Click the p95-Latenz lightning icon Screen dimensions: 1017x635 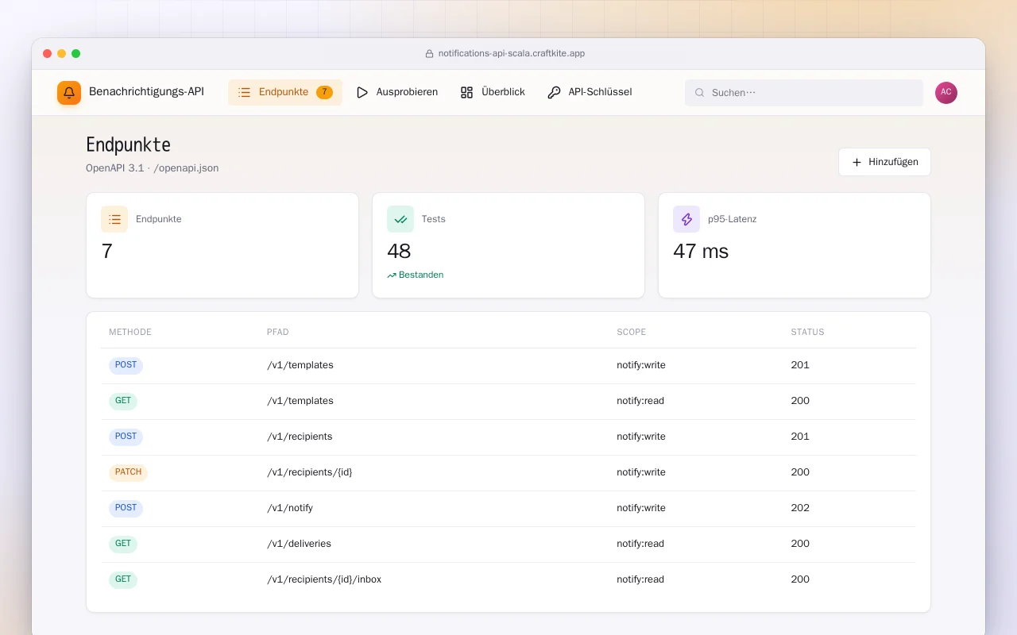[686, 219]
